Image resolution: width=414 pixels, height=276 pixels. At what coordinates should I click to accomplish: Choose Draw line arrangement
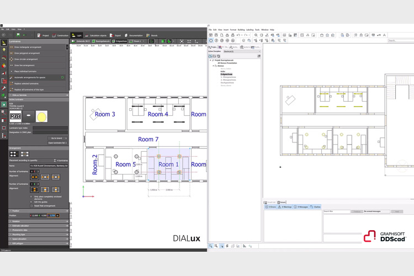click(x=38, y=65)
